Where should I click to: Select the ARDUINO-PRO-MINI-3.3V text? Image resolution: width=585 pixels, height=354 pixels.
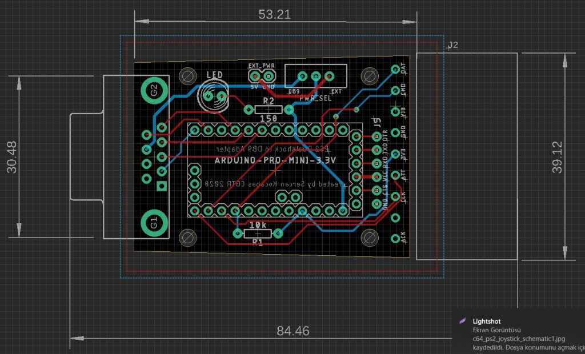click(x=275, y=160)
